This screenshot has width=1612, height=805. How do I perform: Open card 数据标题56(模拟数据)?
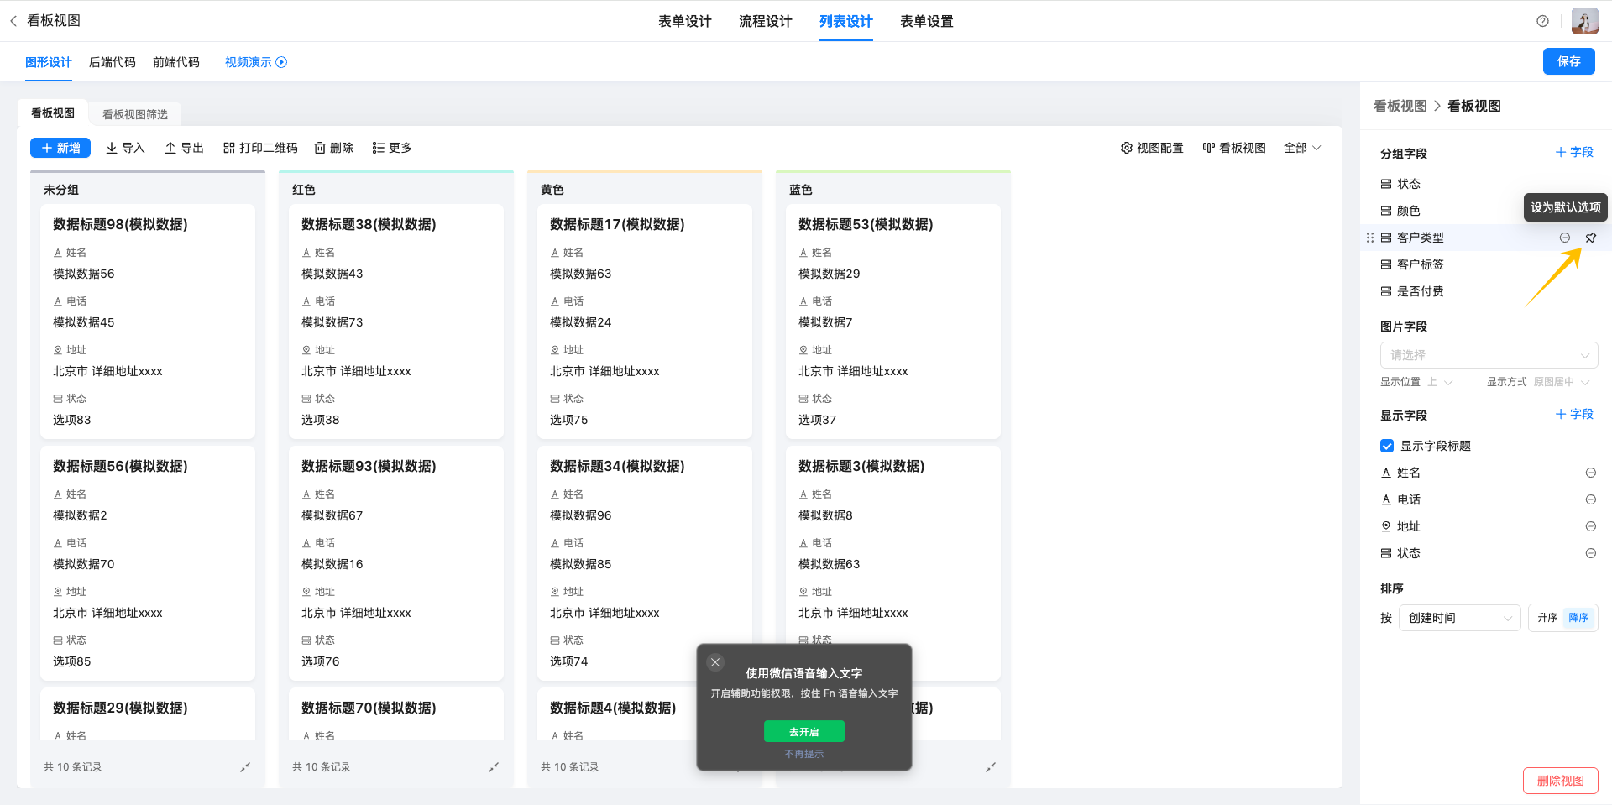point(148,563)
